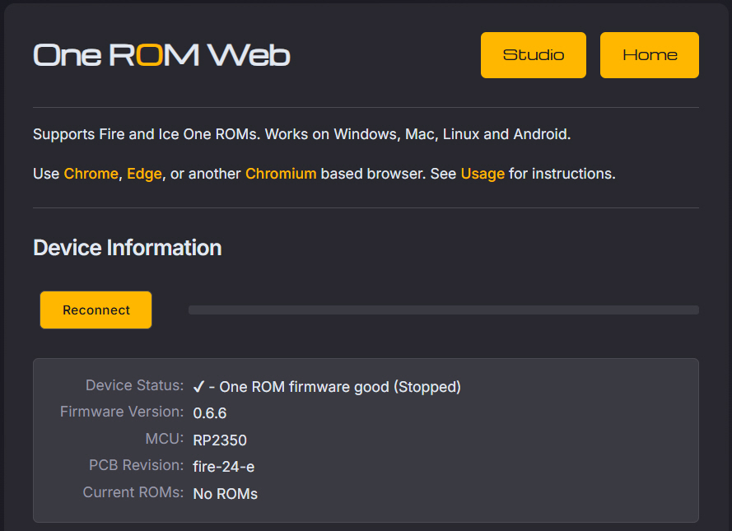Click the progress bar beside Reconnect

click(443, 310)
